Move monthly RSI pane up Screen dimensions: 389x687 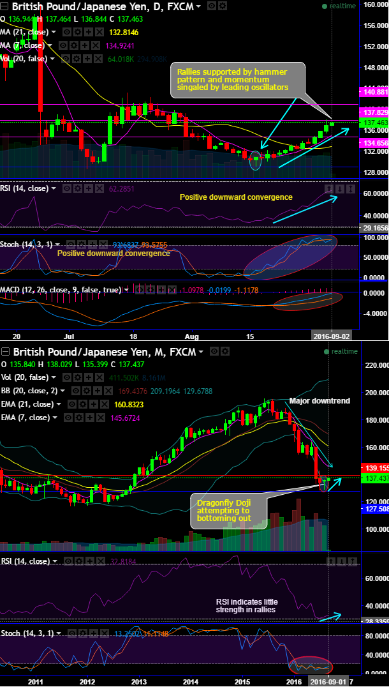(x=332, y=561)
